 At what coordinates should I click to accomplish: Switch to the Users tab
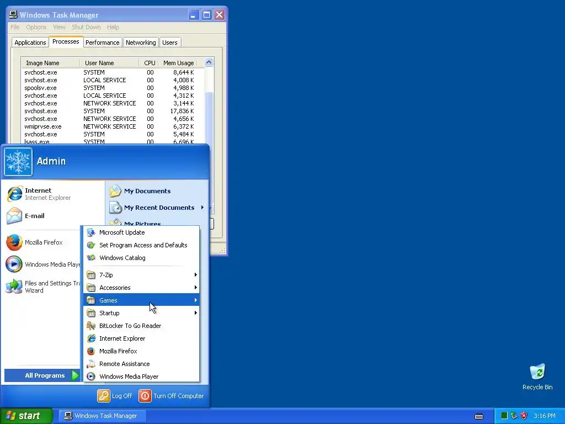click(x=170, y=43)
